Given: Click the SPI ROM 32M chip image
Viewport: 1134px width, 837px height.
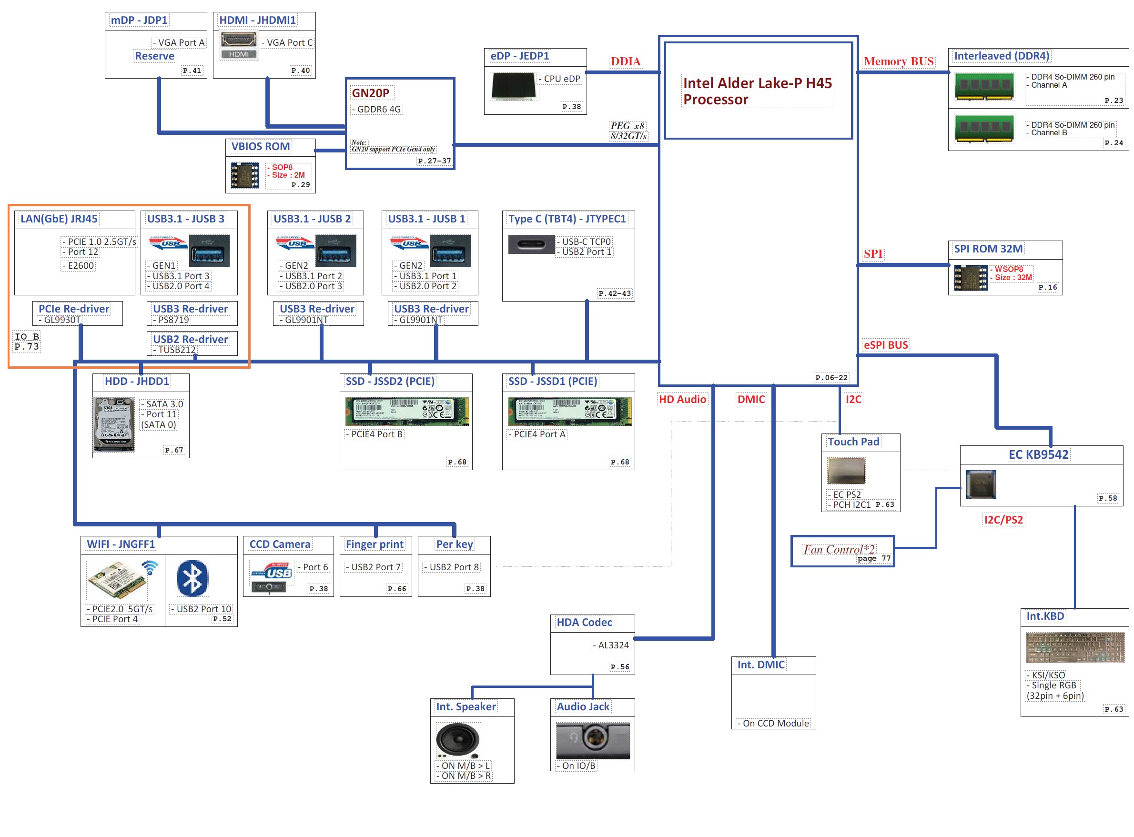Looking at the screenshot, I should point(971,278).
